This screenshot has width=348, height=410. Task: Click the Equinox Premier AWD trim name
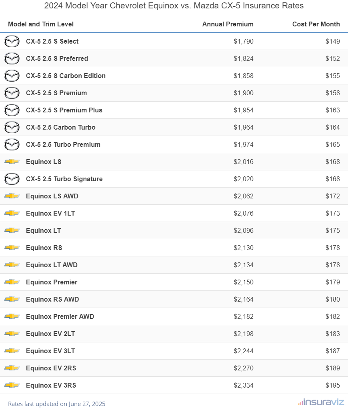[60, 316]
